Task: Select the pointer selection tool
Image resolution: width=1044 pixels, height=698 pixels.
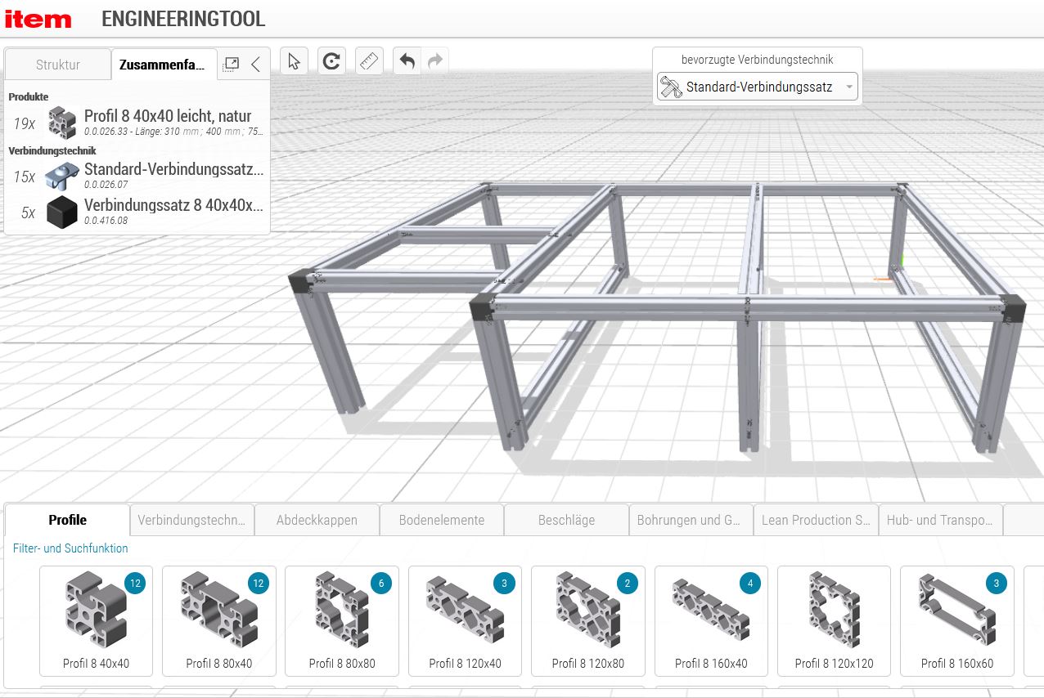Action: 295,61
